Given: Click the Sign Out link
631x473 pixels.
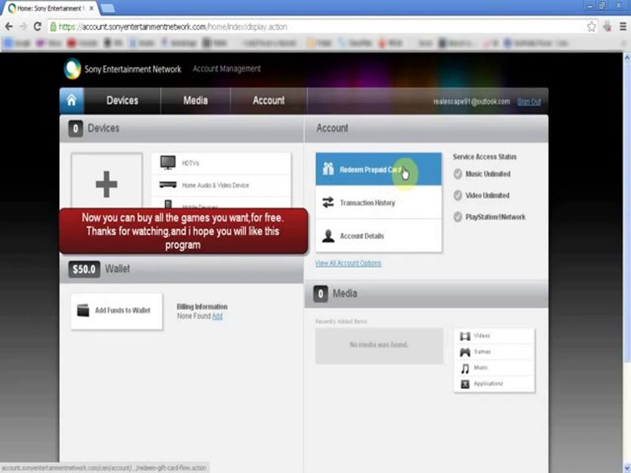Looking at the screenshot, I should [528, 102].
